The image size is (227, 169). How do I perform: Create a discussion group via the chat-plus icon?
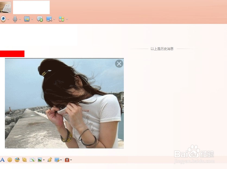pos(40,19)
